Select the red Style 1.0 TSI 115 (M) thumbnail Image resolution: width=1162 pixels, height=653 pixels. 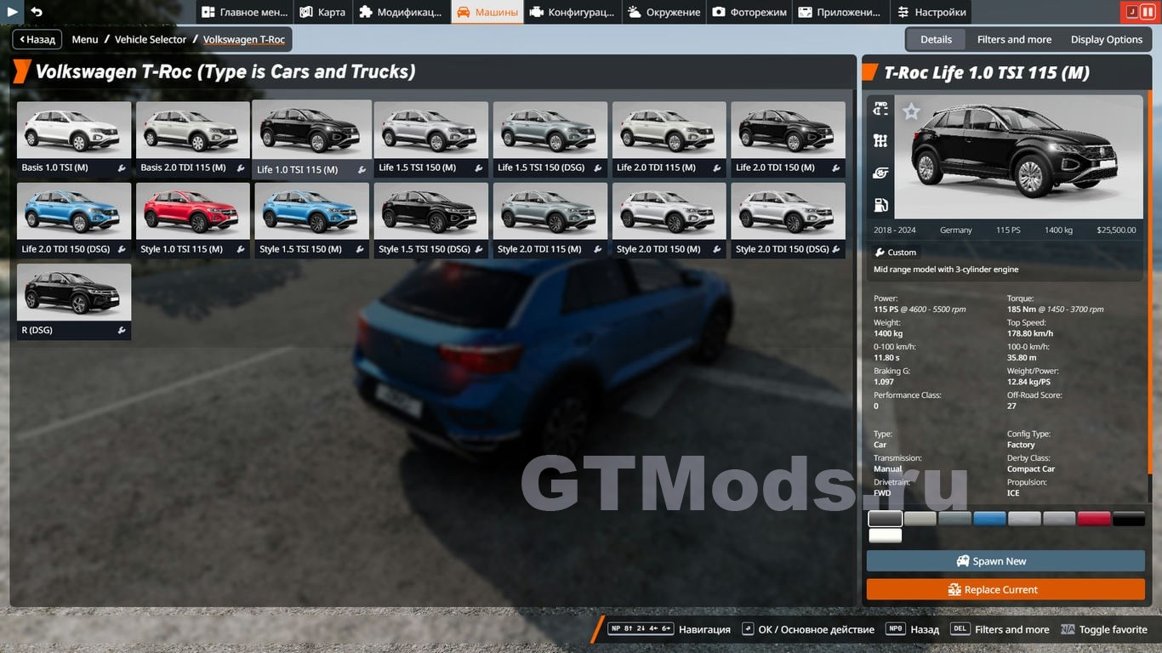pyautogui.click(x=193, y=212)
